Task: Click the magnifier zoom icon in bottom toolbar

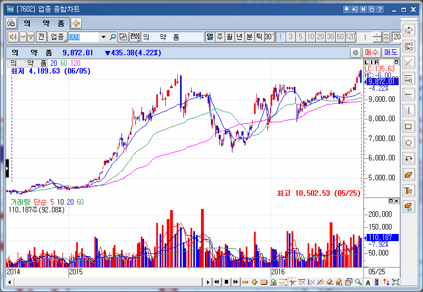Action: 358,282
